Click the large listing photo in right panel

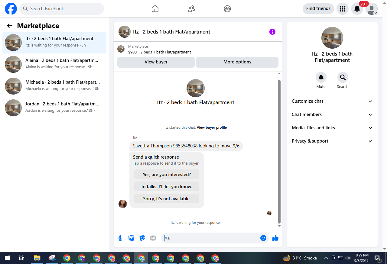pyautogui.click(x=332, y=38)
